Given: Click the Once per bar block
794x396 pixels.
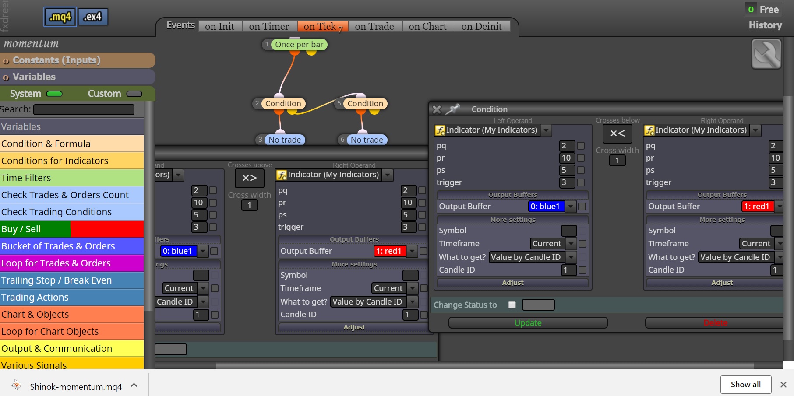Looking at the screenshot, I should (x=299, y=45).
